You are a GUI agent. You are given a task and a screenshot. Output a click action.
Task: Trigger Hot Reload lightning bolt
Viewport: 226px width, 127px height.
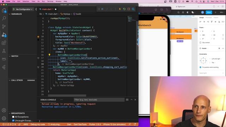click(x=120, y=9)
